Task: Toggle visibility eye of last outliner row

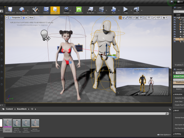Action: pos(175,42)
